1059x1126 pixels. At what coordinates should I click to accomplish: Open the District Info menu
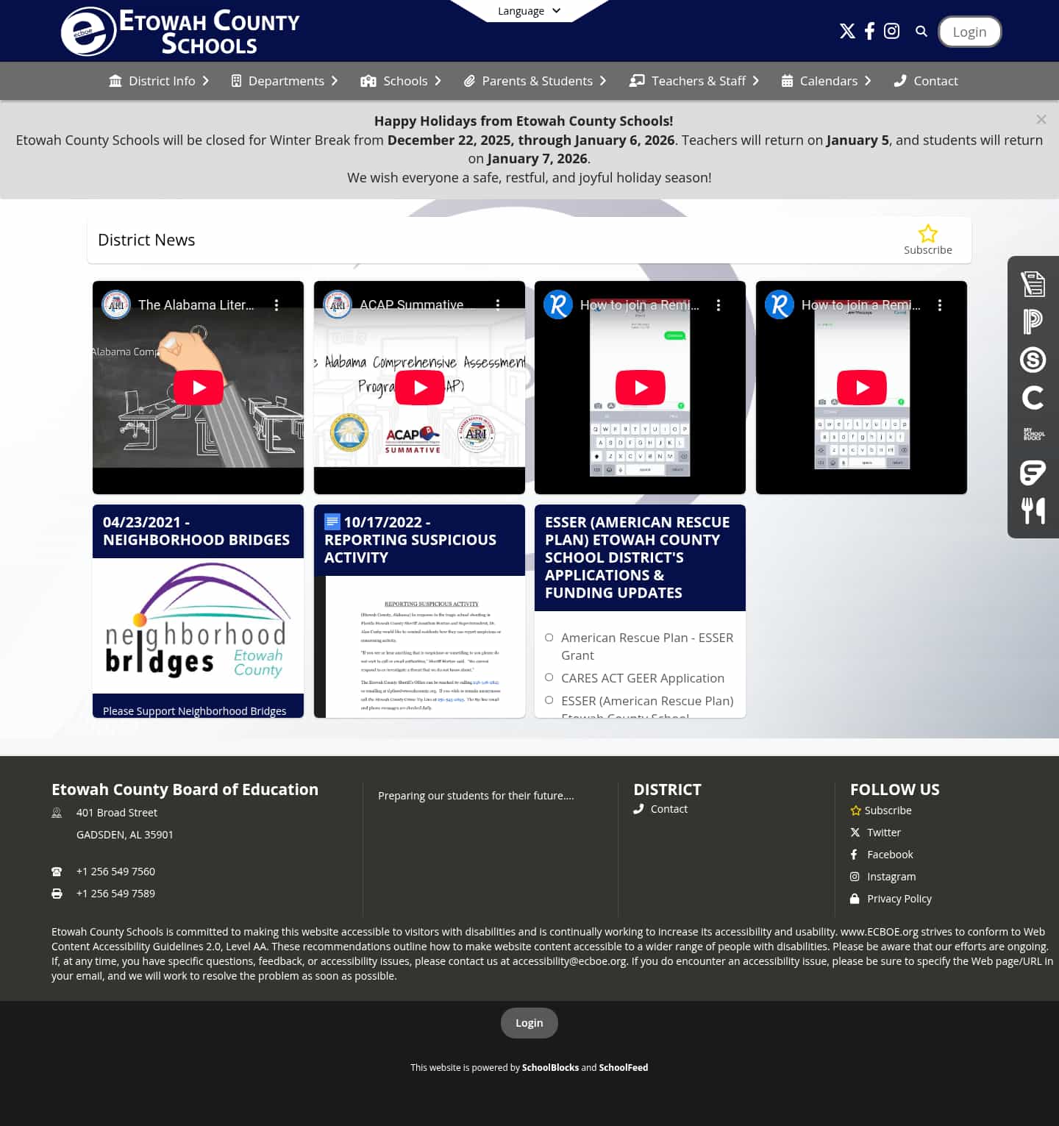coord(159,81)
